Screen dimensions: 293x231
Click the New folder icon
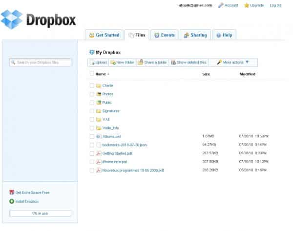(x=113, y=63)
